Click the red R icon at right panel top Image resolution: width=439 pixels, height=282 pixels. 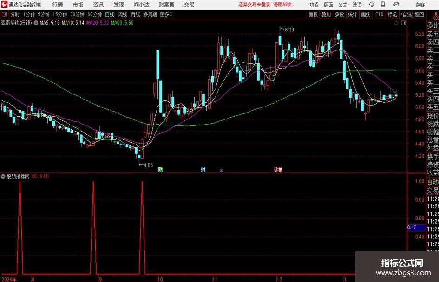tap(436, 14)
